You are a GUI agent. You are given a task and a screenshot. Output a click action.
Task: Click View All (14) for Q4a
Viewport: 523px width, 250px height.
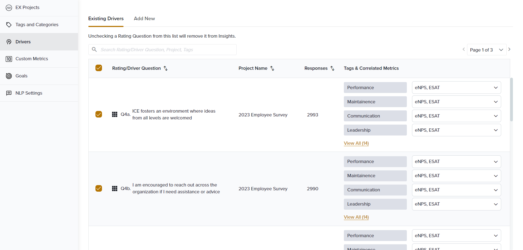pos(356,143)
